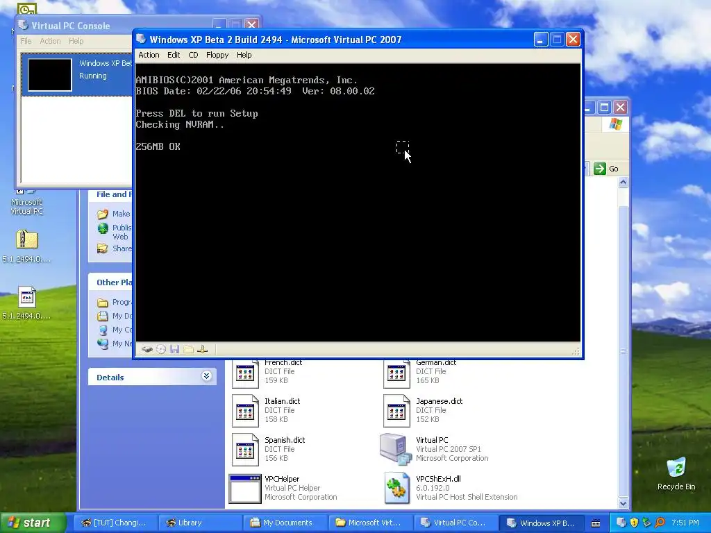The image size is (711, 533).
Task: Click the Share folder icon in File tasks
Action: [x=103, y=248]
